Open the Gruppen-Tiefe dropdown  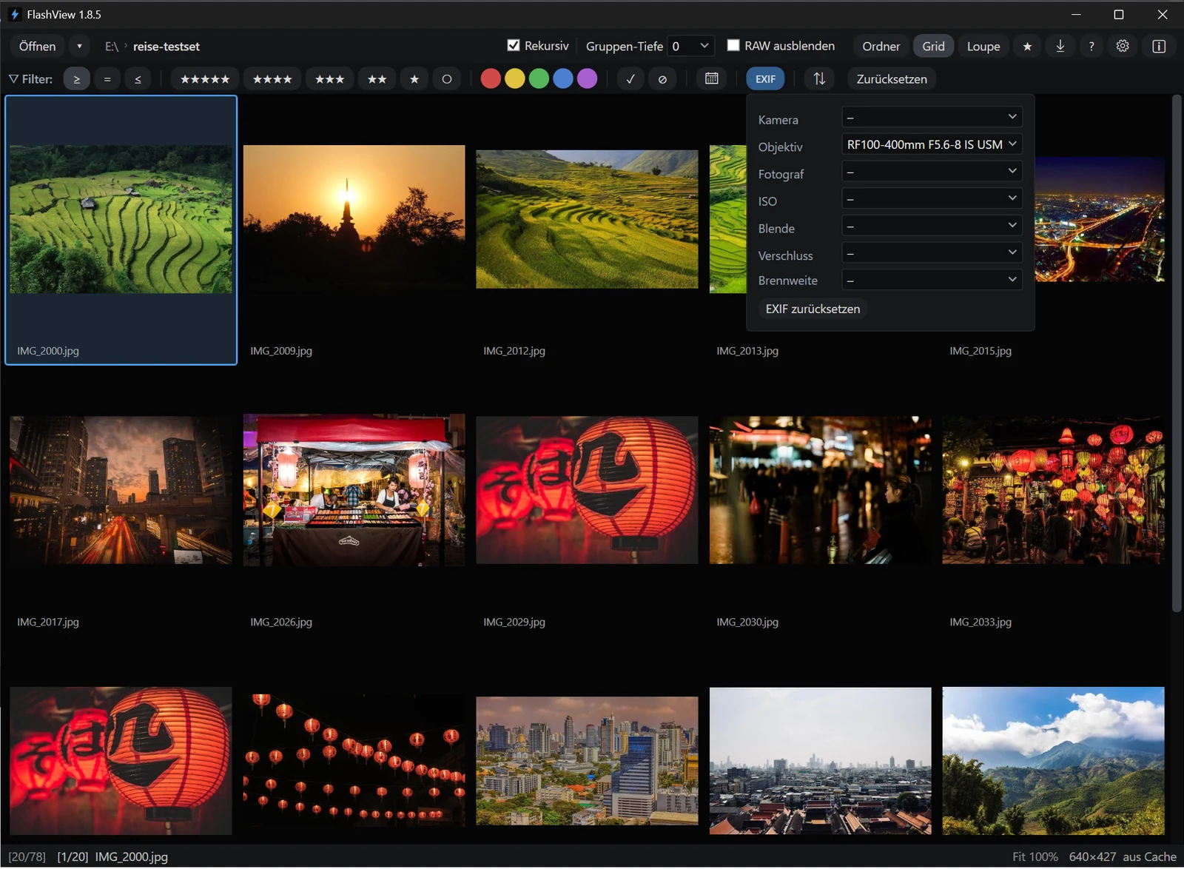click(x=690, y=46)
